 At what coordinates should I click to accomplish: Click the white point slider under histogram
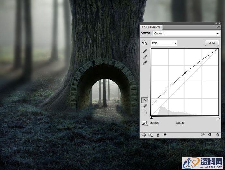coord(218,118)
